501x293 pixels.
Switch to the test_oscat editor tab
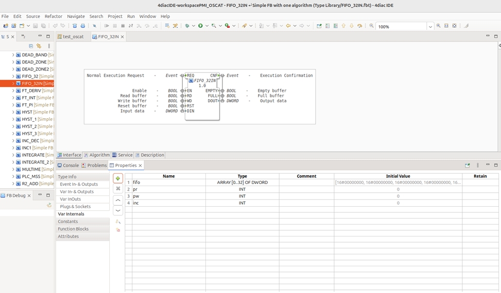[71, 36]
